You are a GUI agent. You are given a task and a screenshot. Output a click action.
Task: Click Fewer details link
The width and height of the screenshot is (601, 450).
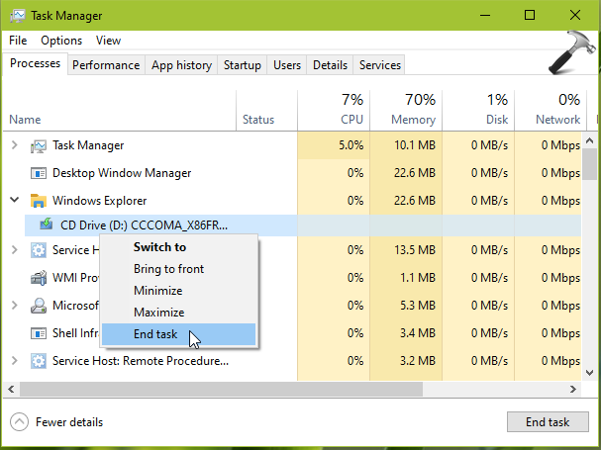tap(69, 422)
